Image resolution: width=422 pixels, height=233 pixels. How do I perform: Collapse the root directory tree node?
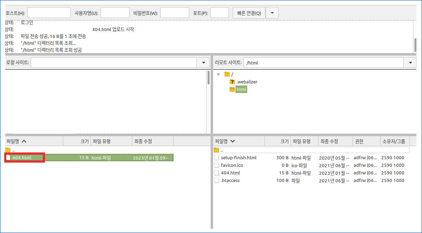point(218,74)
